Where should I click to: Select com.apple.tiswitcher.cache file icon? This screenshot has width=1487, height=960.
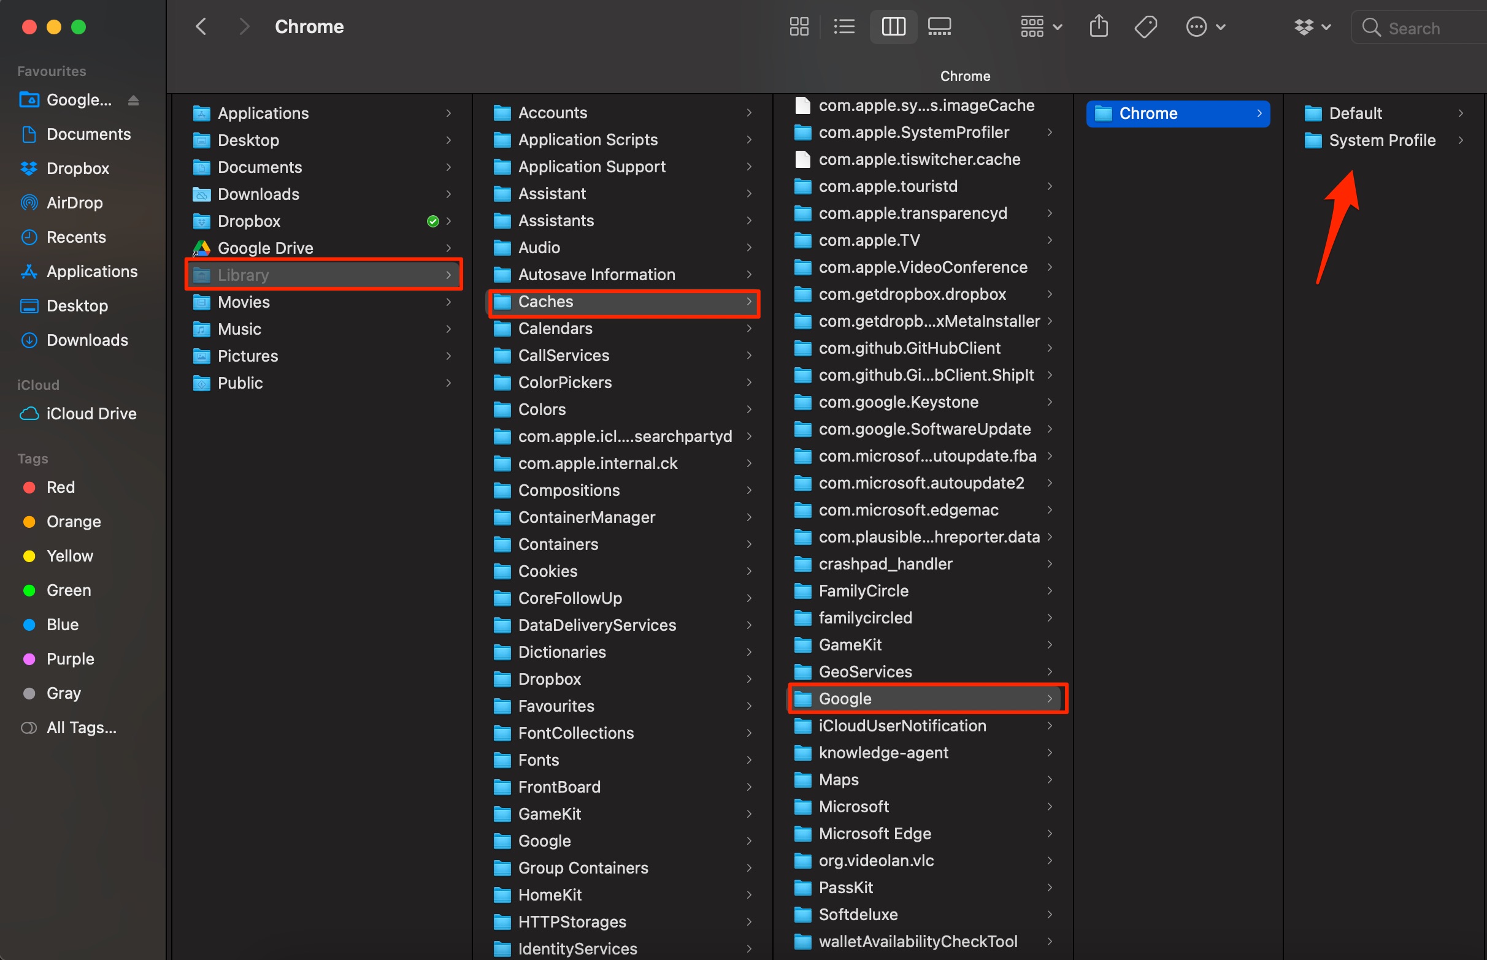802,159
